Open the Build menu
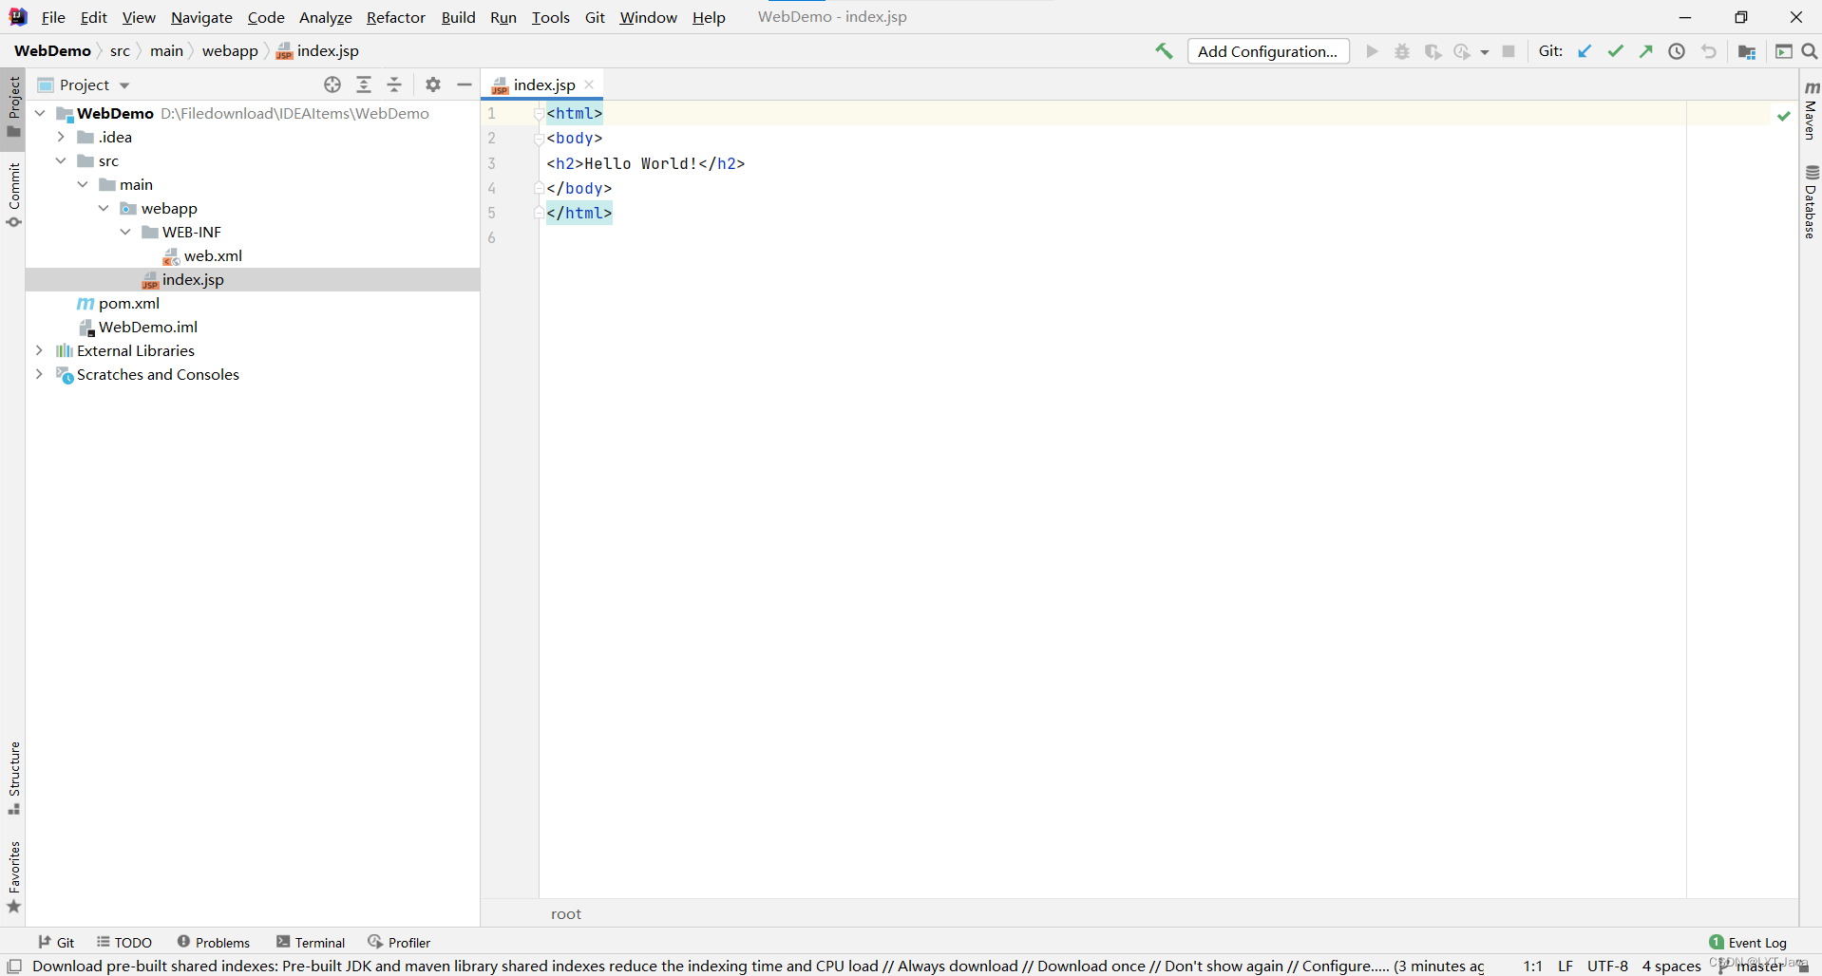The width and height of the screenshot is (1822, 976). 458,17
